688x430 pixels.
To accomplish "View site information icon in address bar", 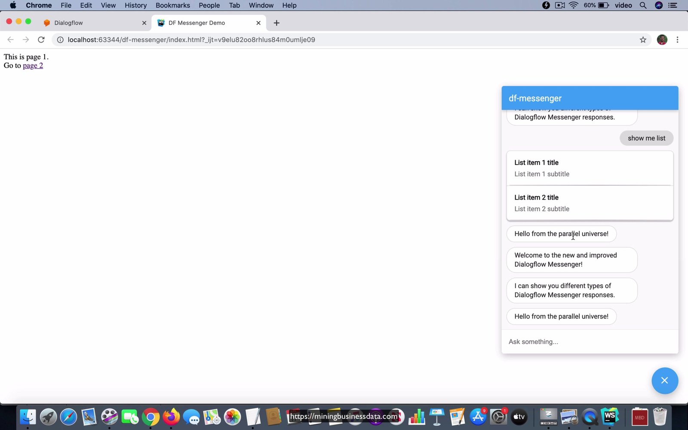I will click(x=61, y=40).
